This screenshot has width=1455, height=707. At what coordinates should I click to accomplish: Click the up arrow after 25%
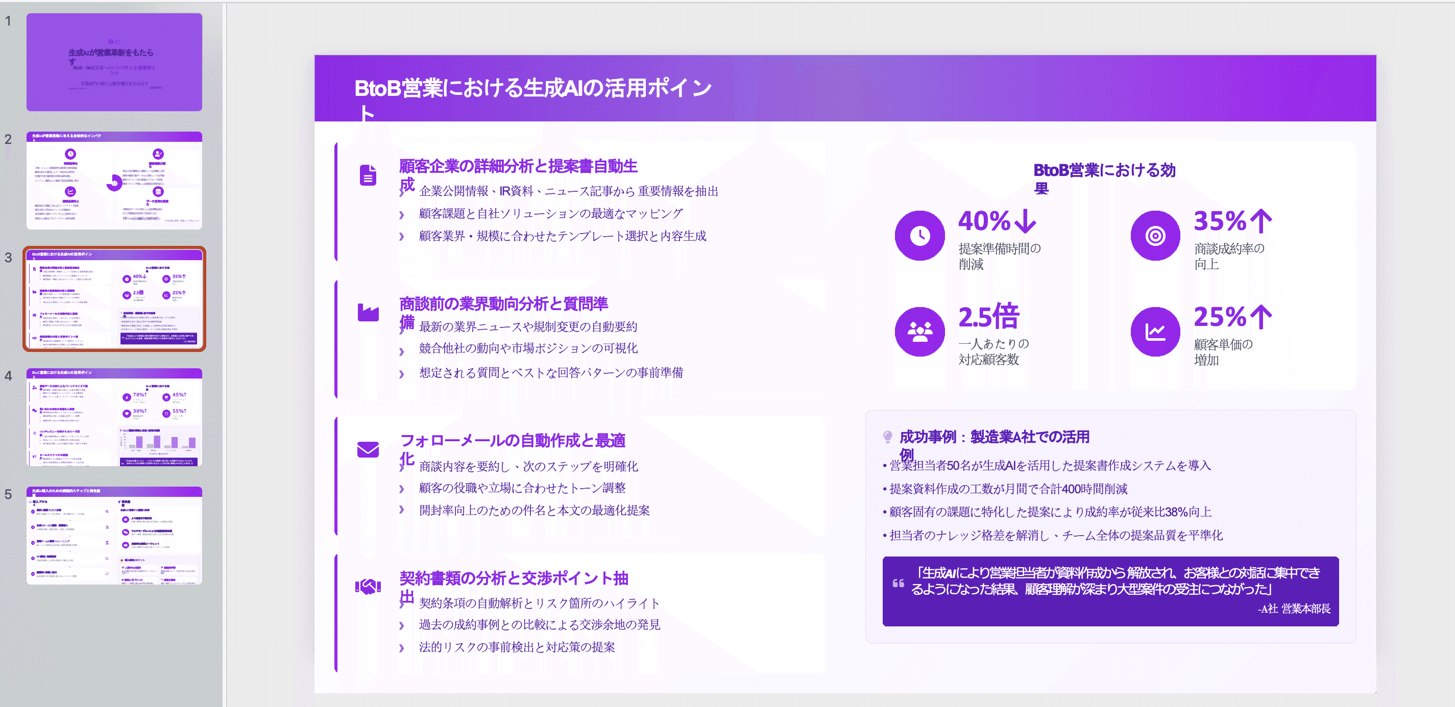tap(1260, 317)
